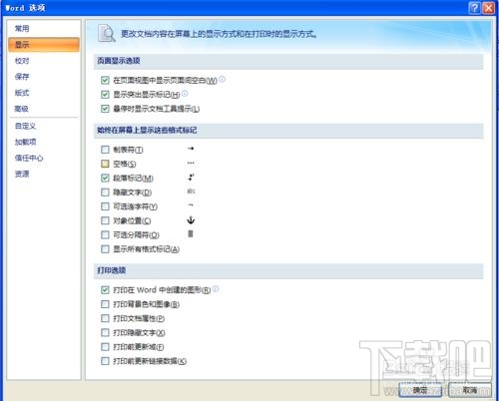
Task: Enable 对象位置 checkbox
Action: point(105,220)
